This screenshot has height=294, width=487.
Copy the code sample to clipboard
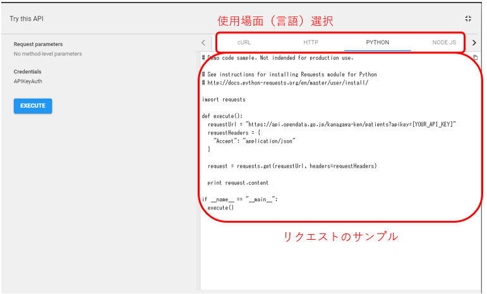point(475,57)
